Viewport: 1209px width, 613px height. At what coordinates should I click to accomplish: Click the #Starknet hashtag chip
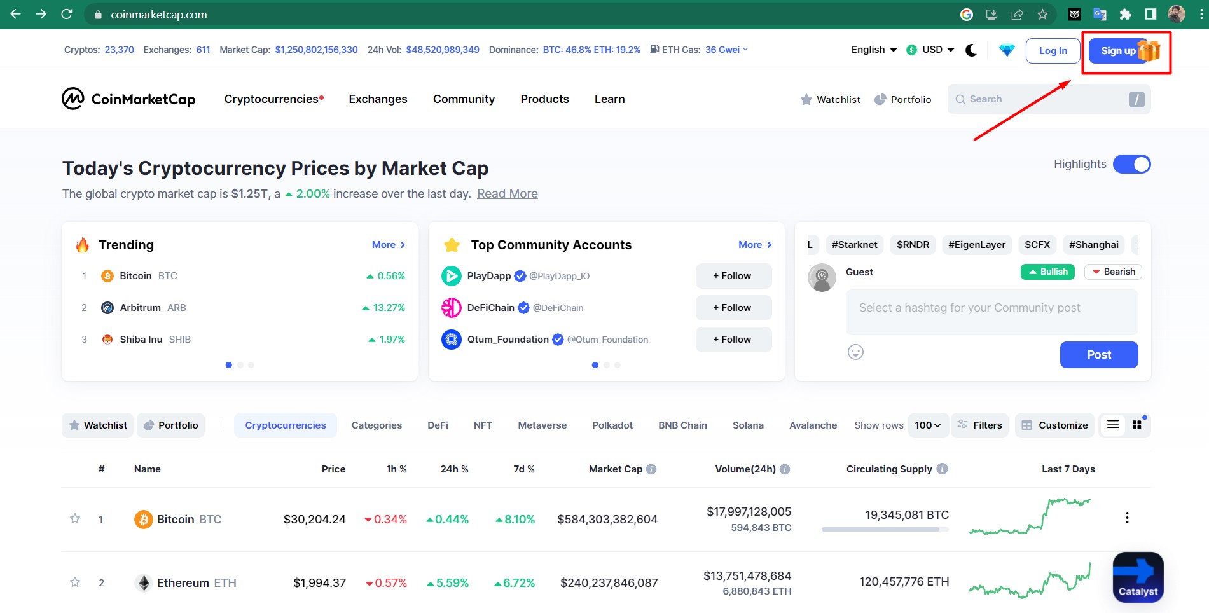tap(854, 245)
